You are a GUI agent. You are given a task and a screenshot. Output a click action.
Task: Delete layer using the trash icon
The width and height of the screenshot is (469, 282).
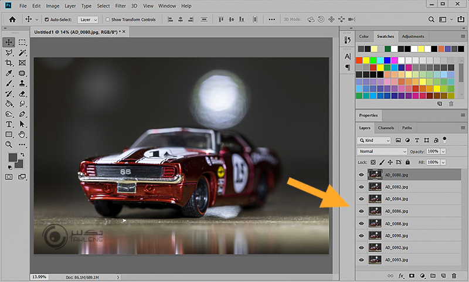(x=454, y=275)
